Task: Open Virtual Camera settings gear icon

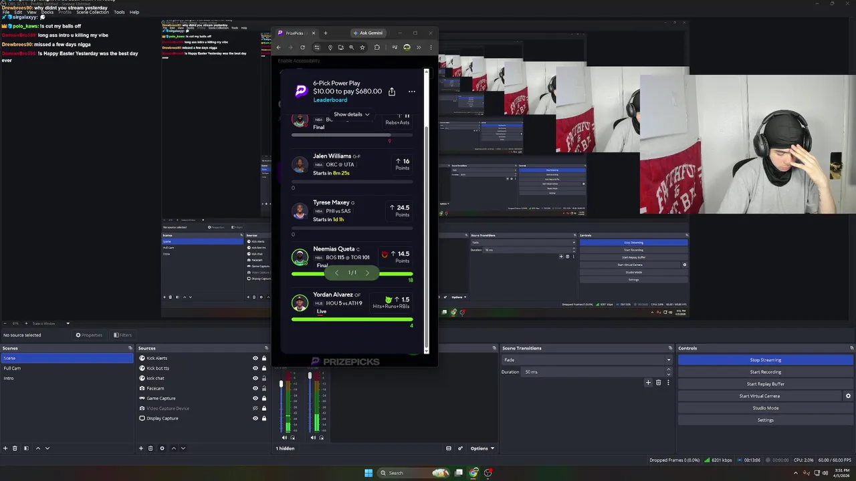Action: 848,396
